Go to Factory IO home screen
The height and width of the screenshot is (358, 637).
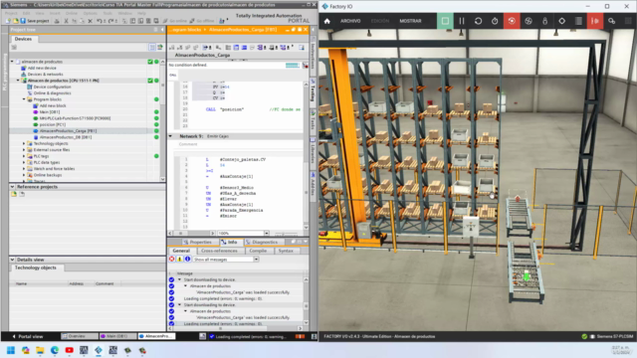click(x=327, y=21)
